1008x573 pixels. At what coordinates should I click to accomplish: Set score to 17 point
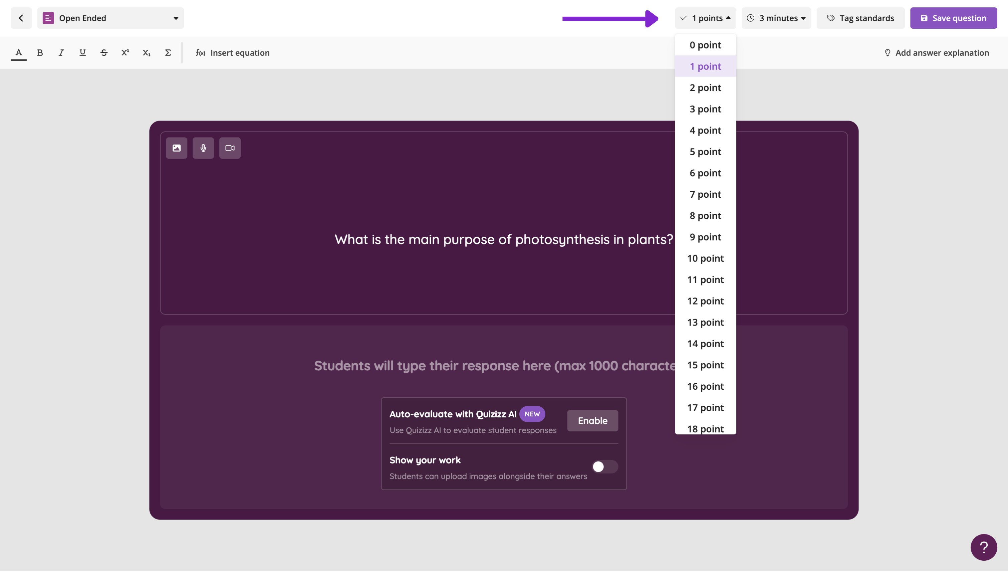705,408
